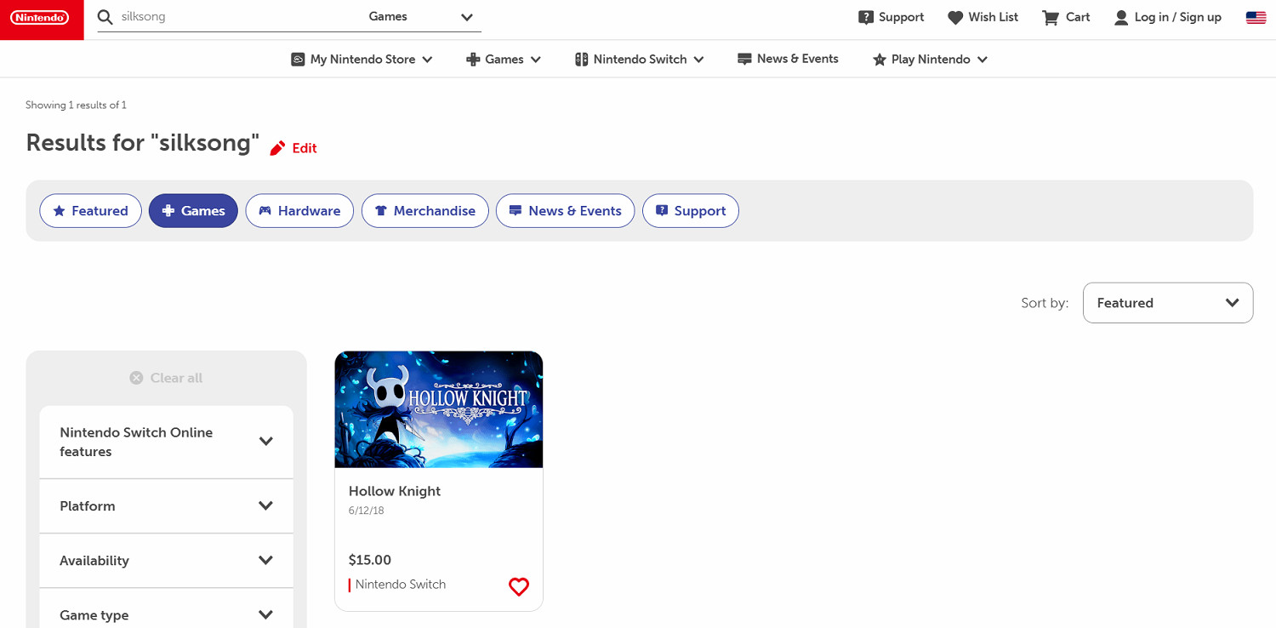Click the Hollow Knight cover thumbnail

[x=439, y=409]
